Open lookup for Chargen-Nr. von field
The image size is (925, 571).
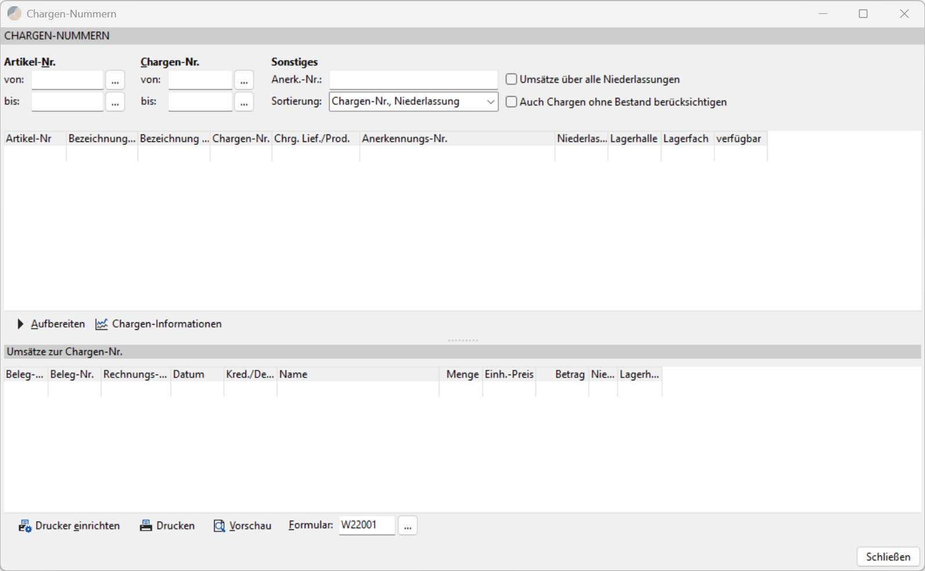tap(244, 80)
